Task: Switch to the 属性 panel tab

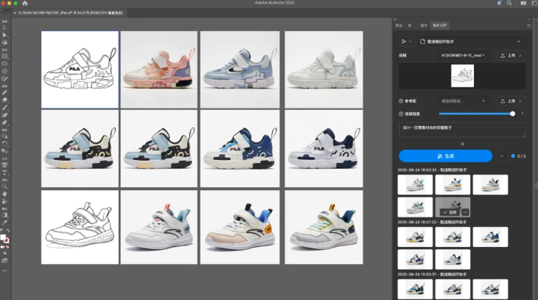Action: pos(423,25)
